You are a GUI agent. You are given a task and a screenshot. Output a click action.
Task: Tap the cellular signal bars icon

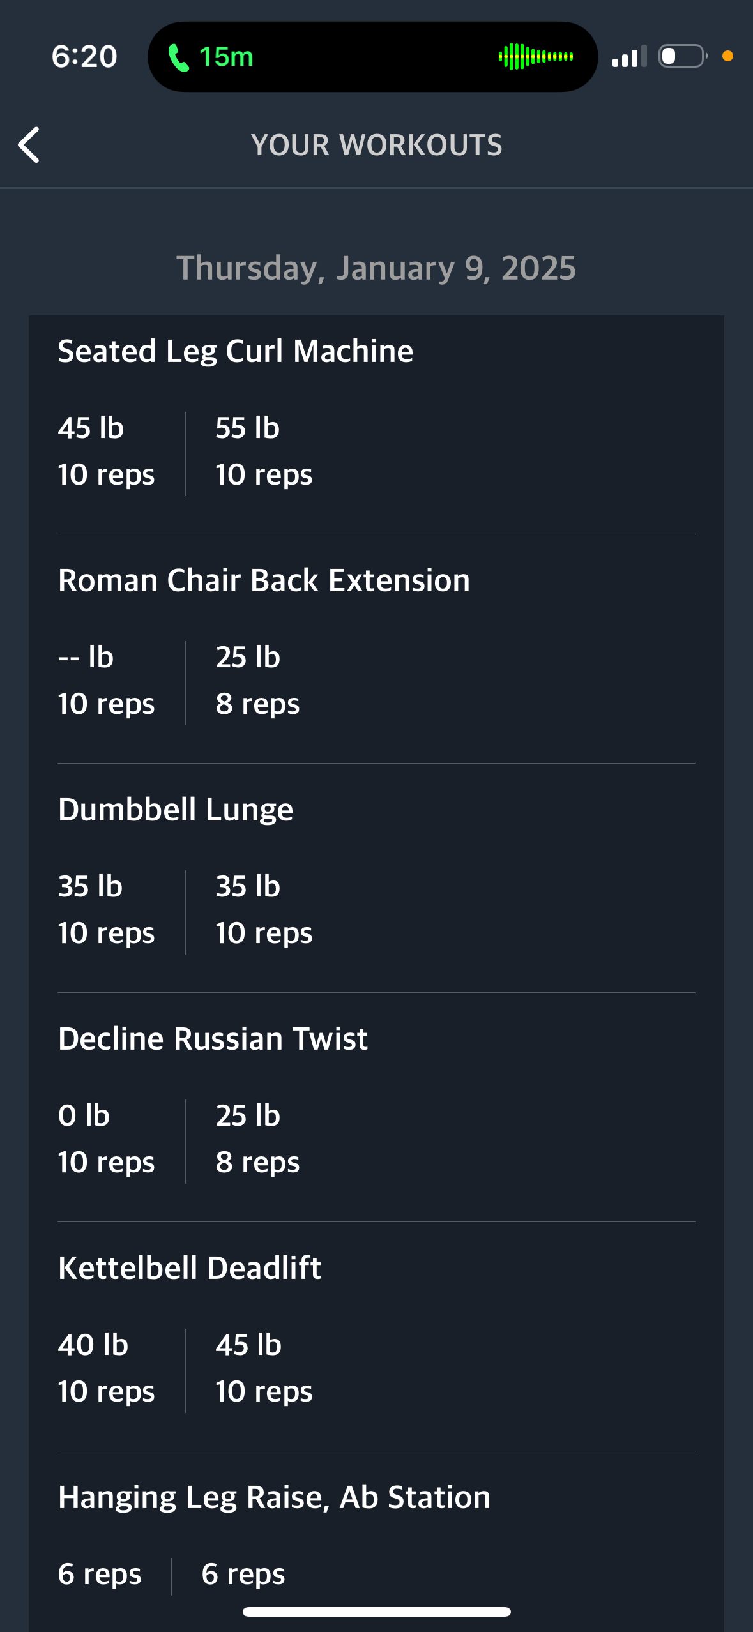(x=629, y=57)
